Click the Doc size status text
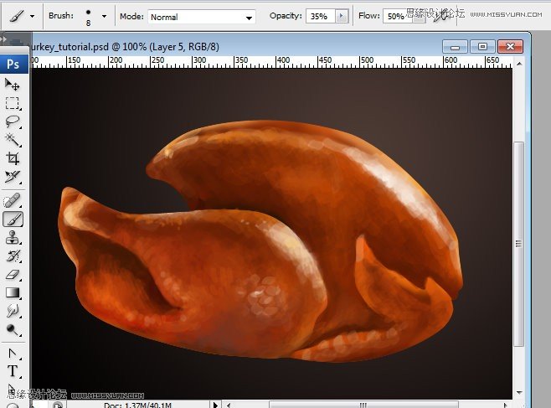 coord(137,405)
